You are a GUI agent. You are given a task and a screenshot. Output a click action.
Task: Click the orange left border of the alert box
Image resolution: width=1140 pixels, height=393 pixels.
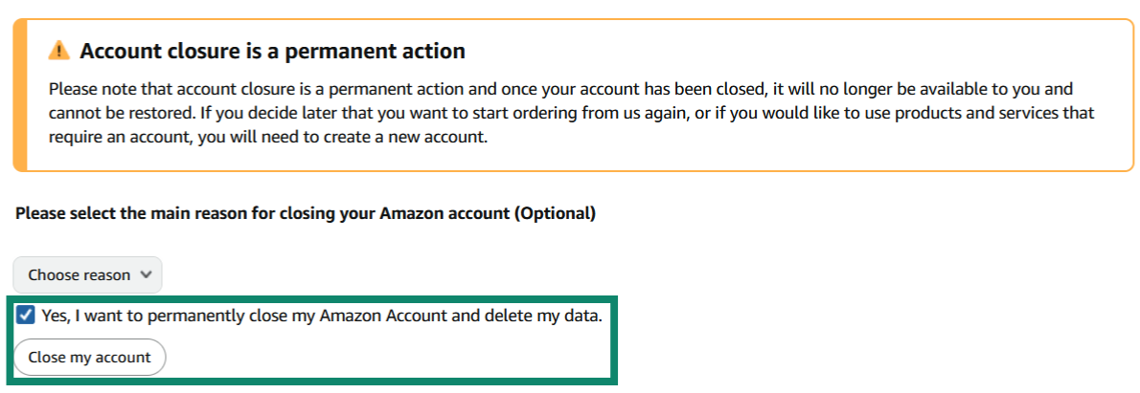point(20,95)
